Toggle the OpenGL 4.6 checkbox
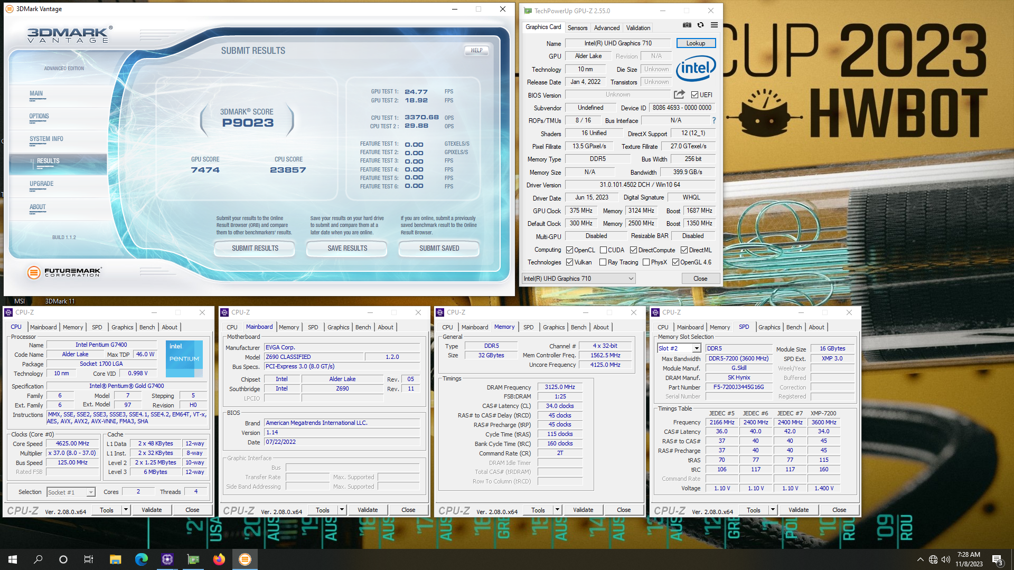 675,262
